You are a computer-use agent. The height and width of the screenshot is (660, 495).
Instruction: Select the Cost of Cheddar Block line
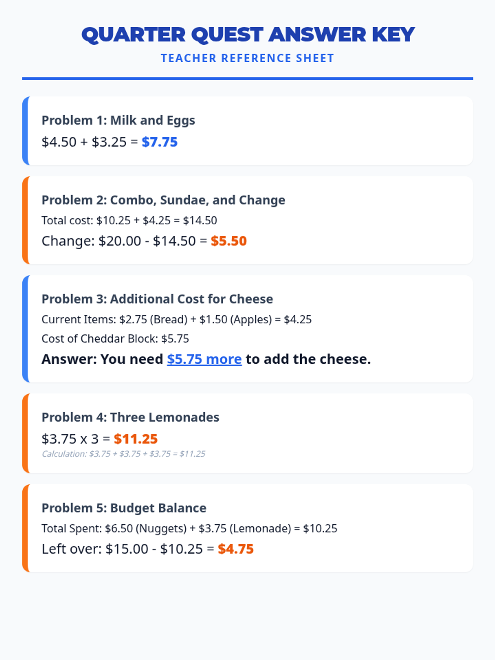pos(115,339)
